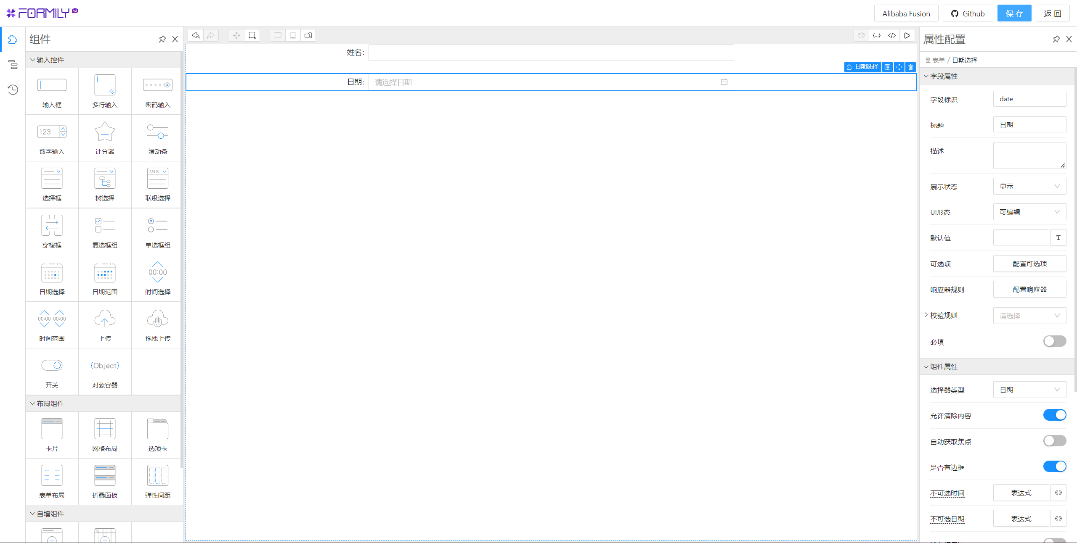Switch to PC screen view
The image size is (1077, 543).
(278, 35)
